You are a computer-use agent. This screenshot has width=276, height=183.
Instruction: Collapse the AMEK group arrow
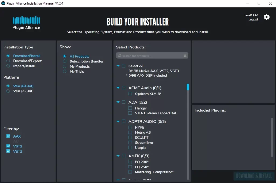point(118,156)
